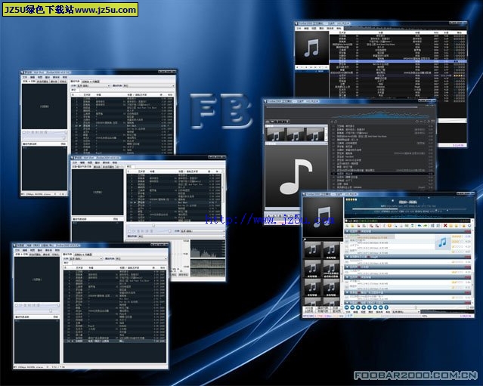
Task: Open the Help menu in the top-left window
Action: pos(65,77)
